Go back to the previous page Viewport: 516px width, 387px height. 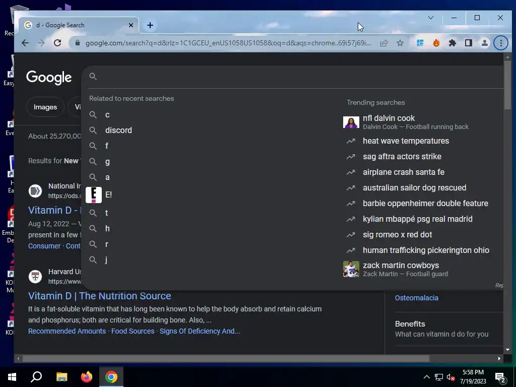pos(25,43)
